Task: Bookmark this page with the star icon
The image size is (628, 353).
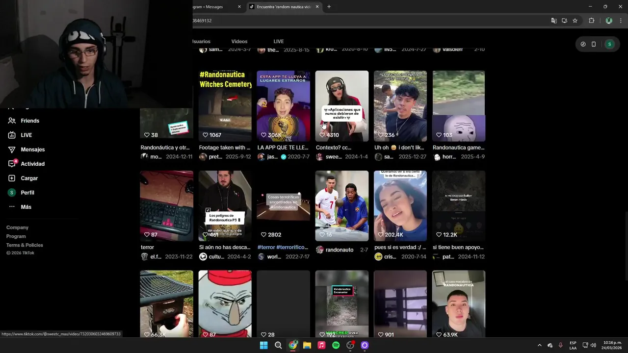Action: pyautogui.click(x=575, y=21)
